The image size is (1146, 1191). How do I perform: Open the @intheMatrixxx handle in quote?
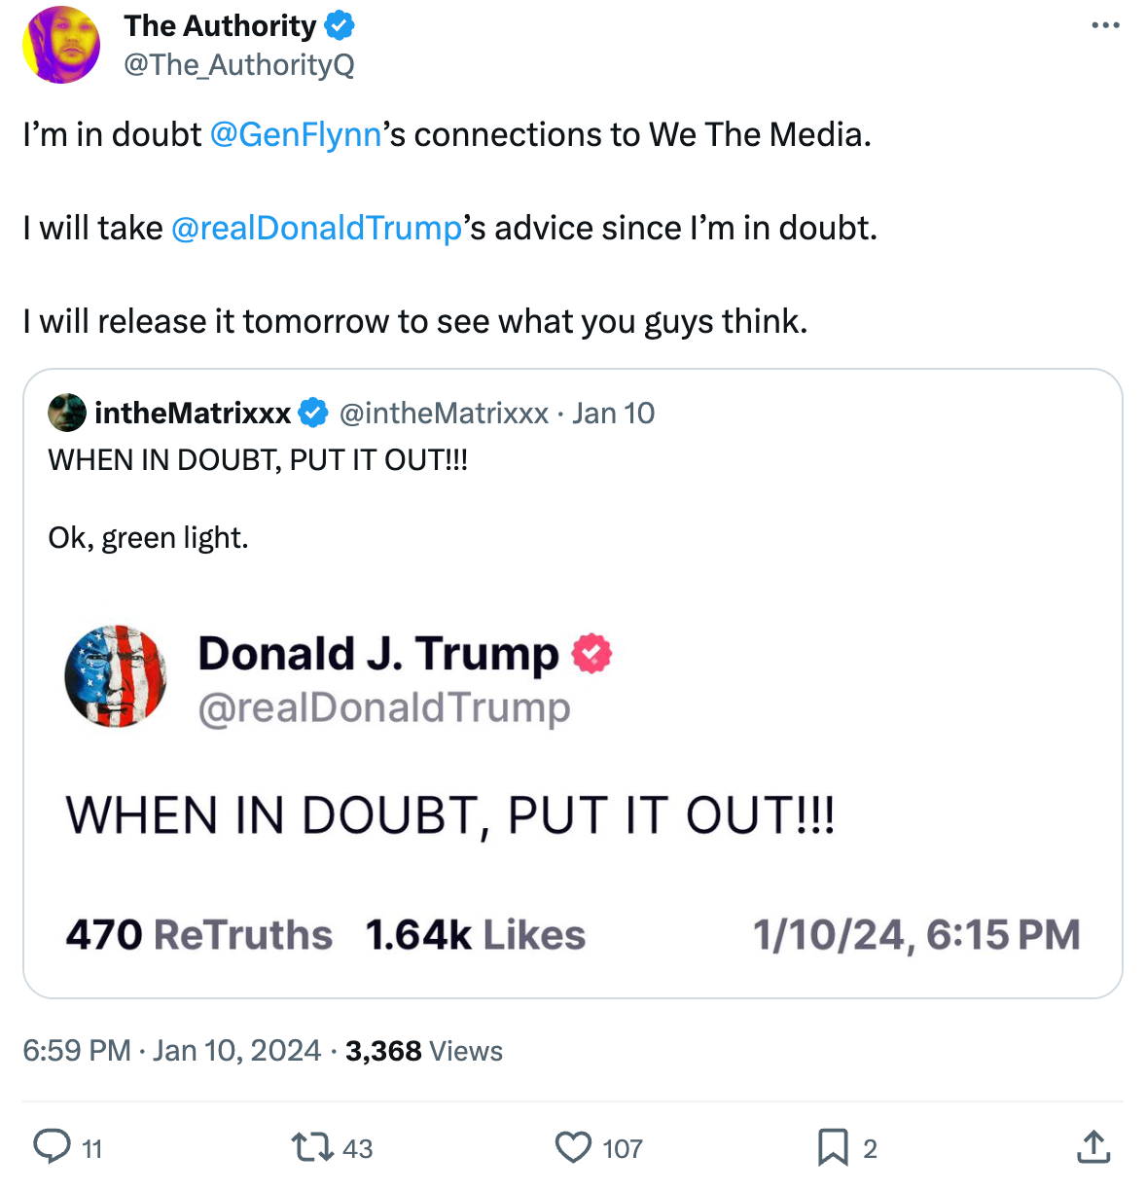tap(444, 413)
